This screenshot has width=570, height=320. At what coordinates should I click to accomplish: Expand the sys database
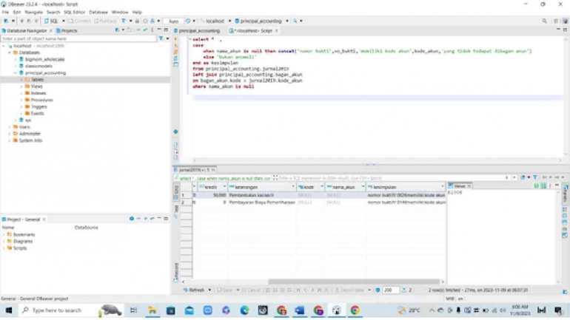[16, 120]
